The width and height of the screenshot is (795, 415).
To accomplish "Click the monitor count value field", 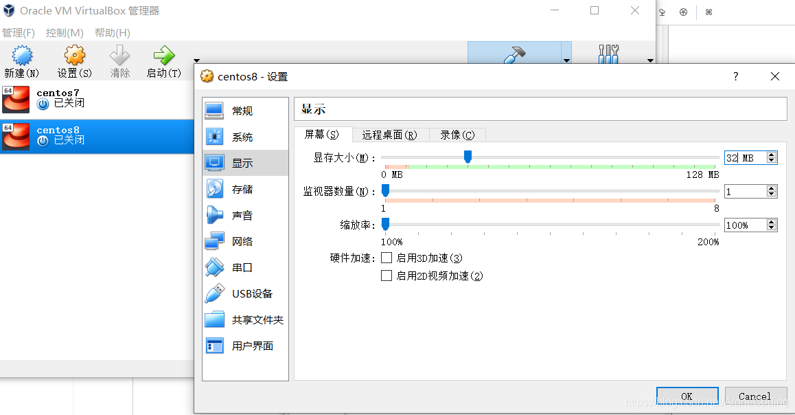I will click(746, 191).
